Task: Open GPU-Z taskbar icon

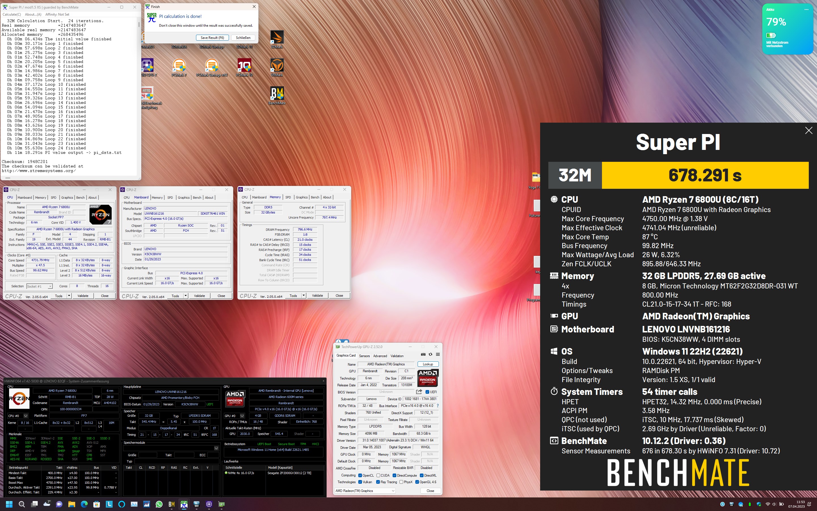Action: click(222, 504)
